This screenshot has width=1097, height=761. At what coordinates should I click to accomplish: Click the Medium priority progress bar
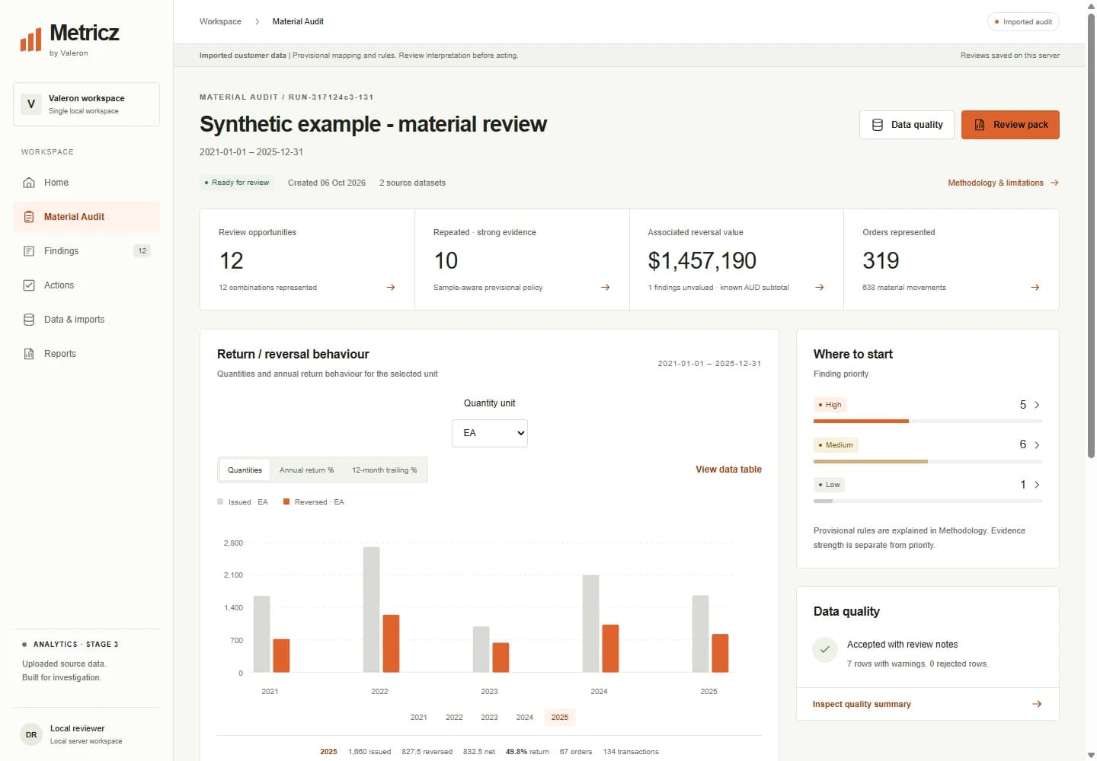click(928, 461)
